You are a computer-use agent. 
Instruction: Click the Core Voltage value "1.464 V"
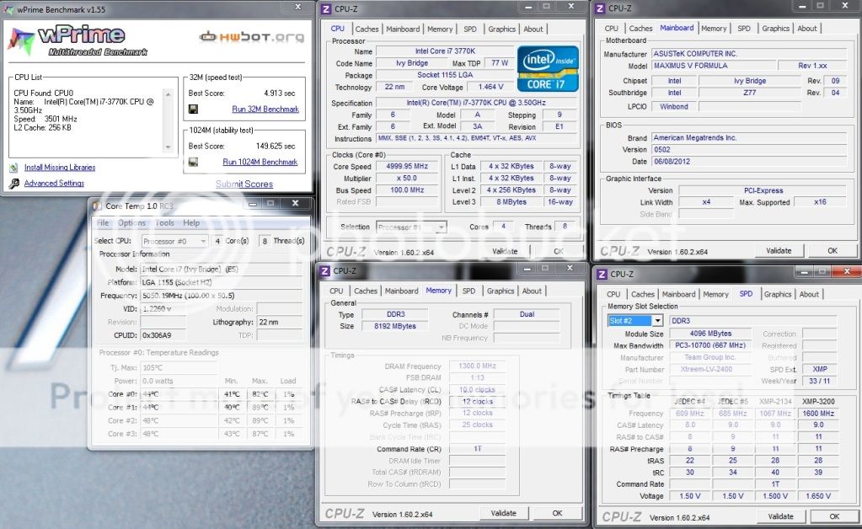(491, 87)
